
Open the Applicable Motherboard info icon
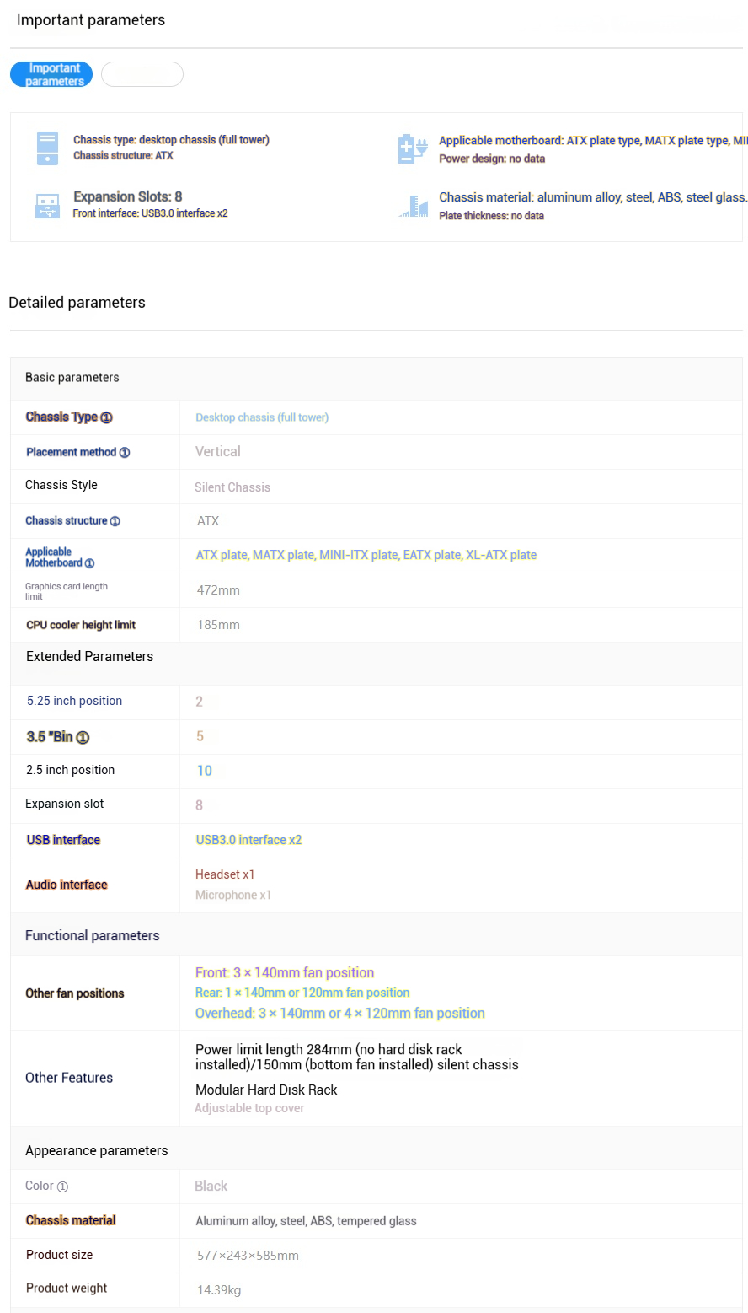pos(89,563)
